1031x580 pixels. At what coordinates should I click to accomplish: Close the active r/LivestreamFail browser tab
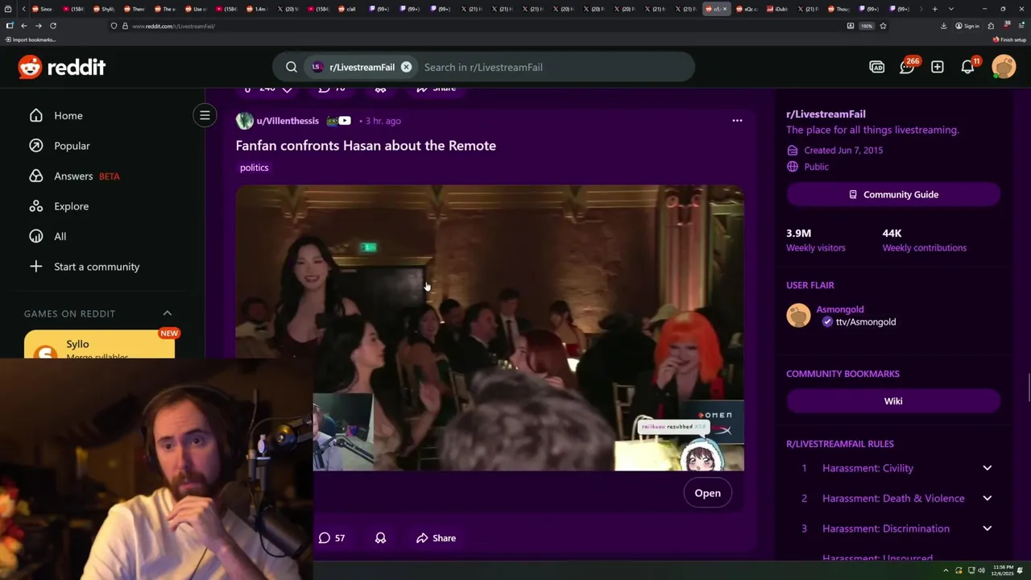[725, 9]
